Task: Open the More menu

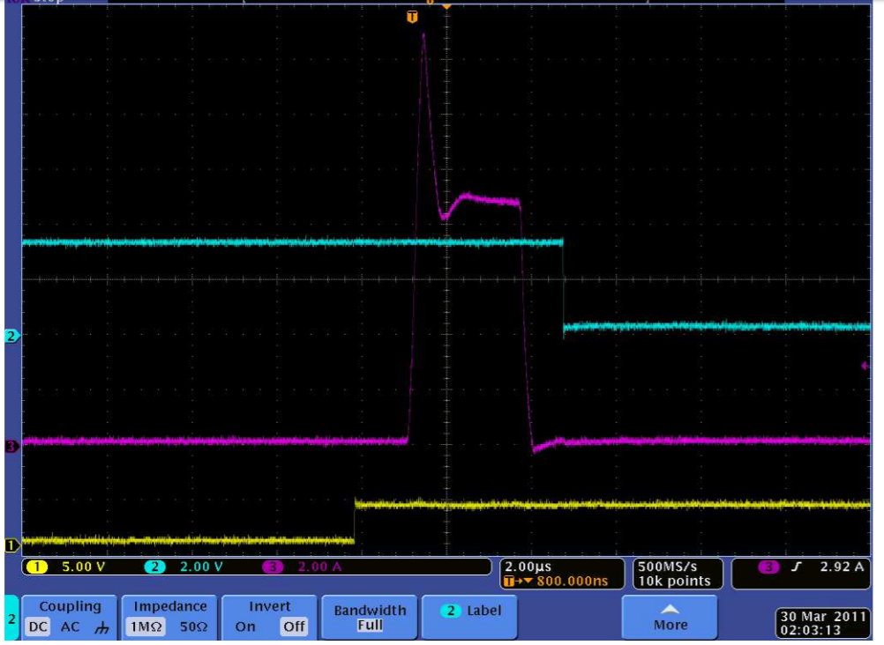Action: (670, 618)
